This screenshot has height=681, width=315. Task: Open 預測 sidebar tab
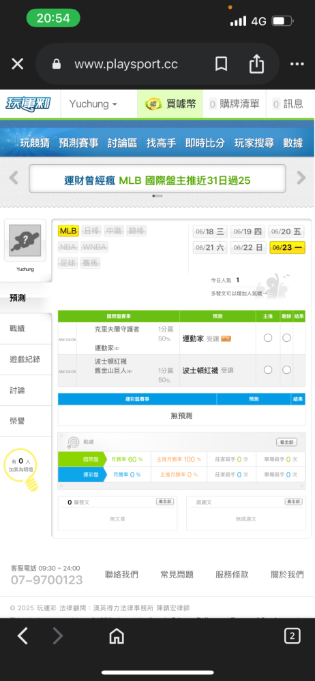tap(25, 298)
